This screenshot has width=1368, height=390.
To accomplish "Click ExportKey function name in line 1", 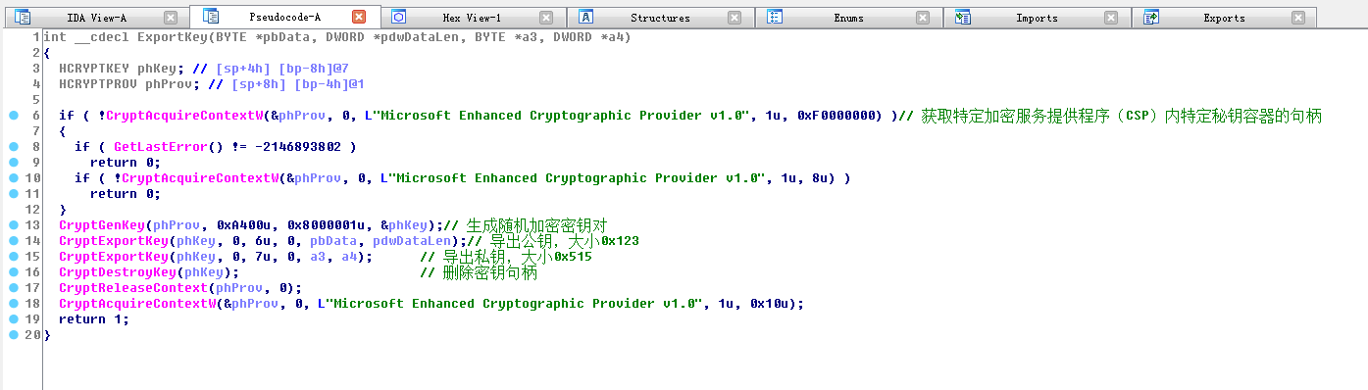I will coord(173,37).
